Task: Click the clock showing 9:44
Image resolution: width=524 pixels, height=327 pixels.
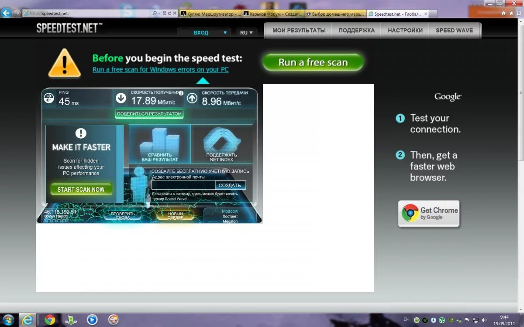Action: 504,317
